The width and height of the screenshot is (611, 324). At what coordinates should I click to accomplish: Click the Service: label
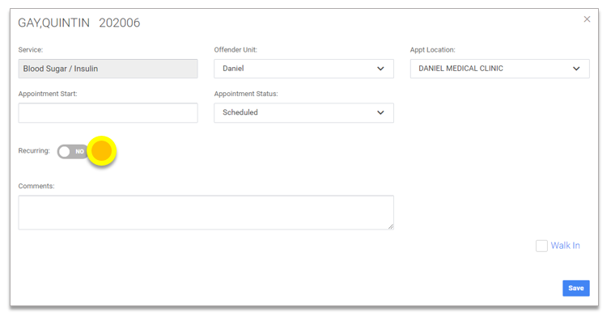click(x=31, y=50)
